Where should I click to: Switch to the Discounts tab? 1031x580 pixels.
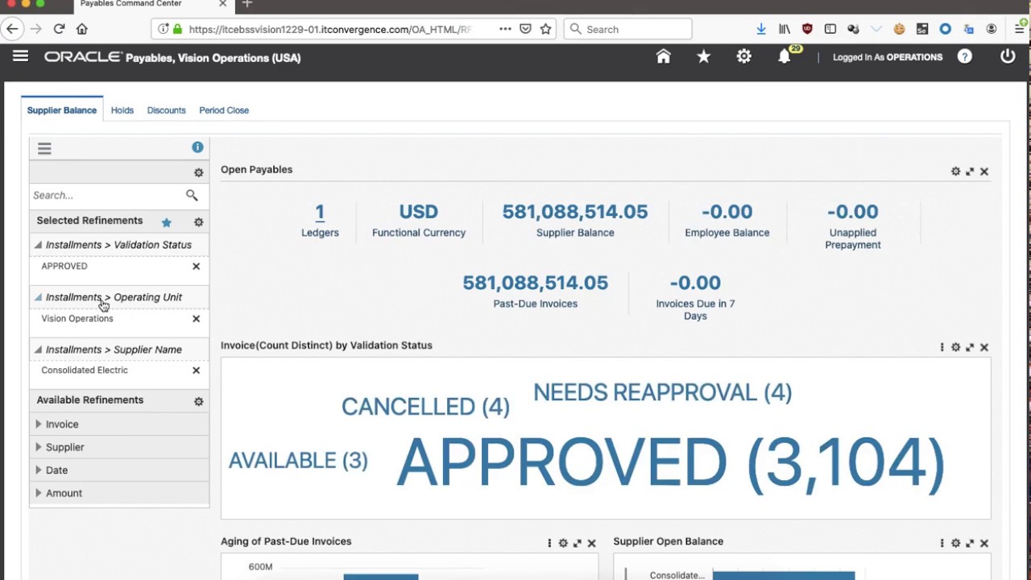[x=166, y=110]
